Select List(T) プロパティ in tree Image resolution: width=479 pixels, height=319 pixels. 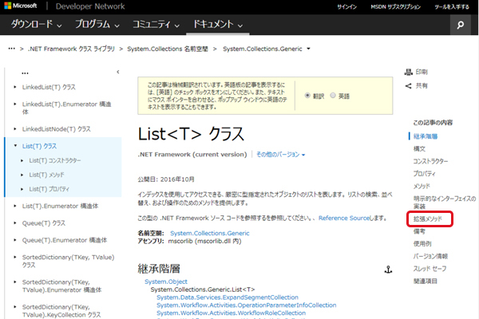pyautogui.click(x=49, y=189)
